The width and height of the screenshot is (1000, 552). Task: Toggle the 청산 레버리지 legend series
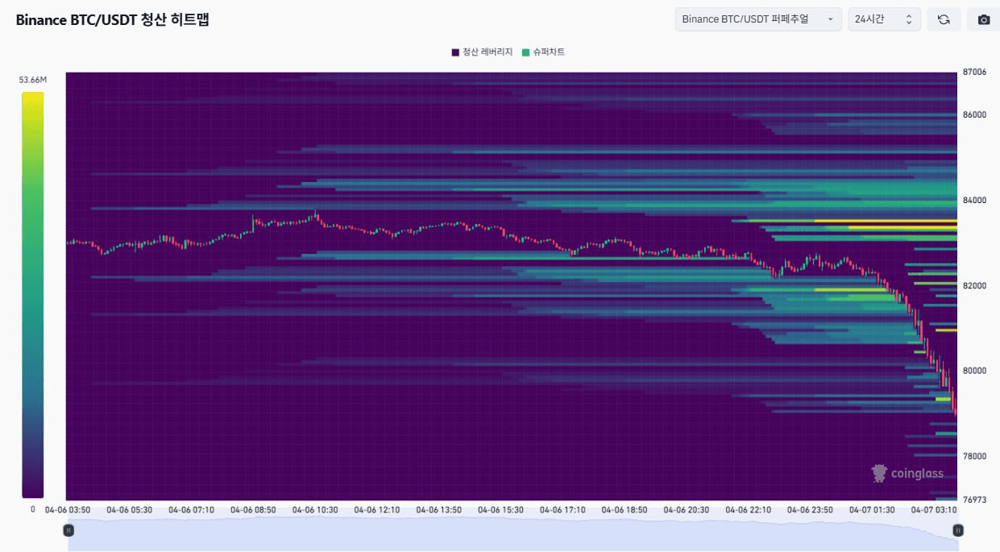[482, 52]
